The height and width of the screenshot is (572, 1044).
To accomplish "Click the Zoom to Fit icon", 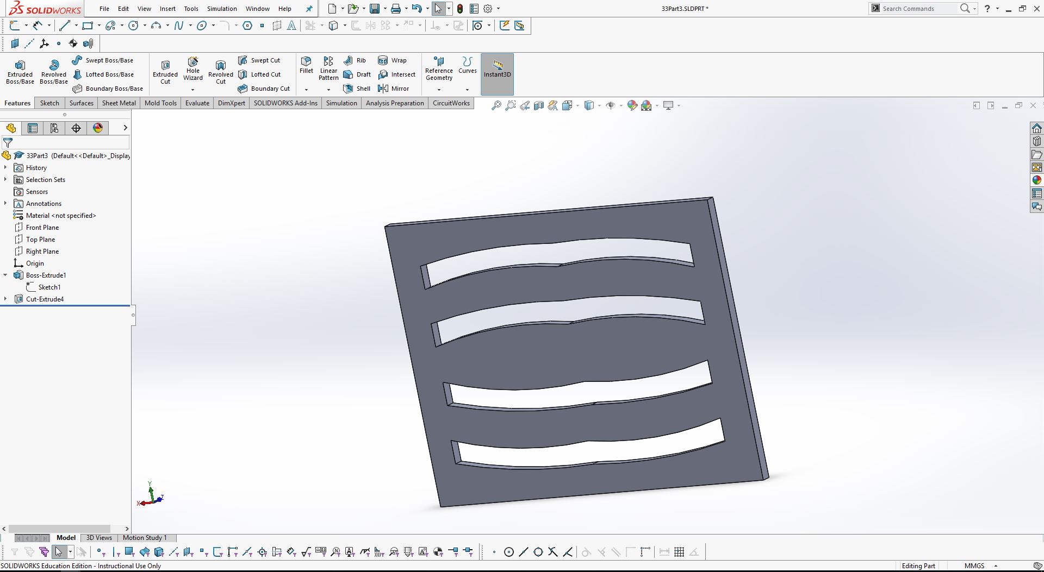I will click(x=496, y=105).
